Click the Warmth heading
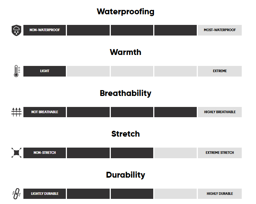Image resolution: width=256 pixels, height=204 pixels. click(125, 52)
